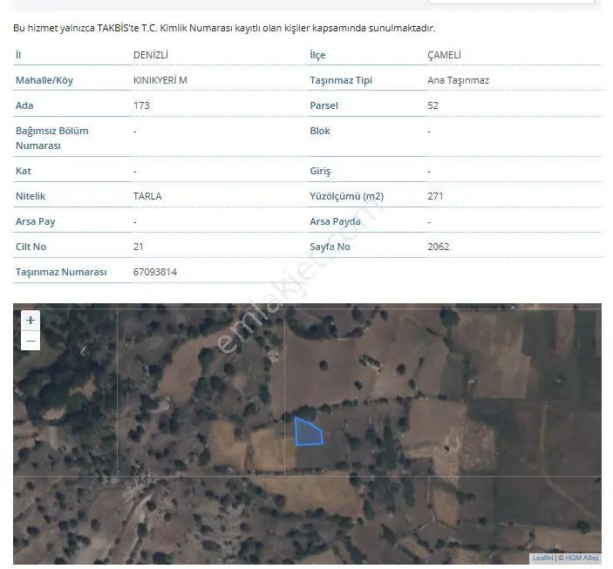Click the Bağımsız Bölüm Numarası label
Image resolution: width=613 pixels, height=569 pixels.
pos(52,139)
